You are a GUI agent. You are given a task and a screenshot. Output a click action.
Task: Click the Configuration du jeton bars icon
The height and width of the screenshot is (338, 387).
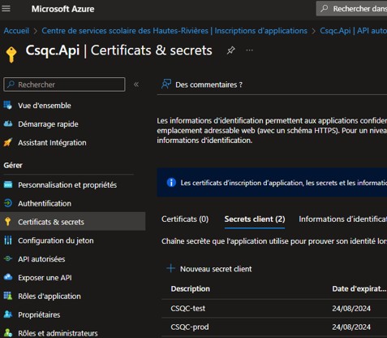[x=8, y=240]
